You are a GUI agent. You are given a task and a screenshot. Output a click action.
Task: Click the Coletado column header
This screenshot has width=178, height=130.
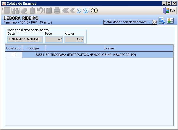pyautogui.click(x=13, y=48)
